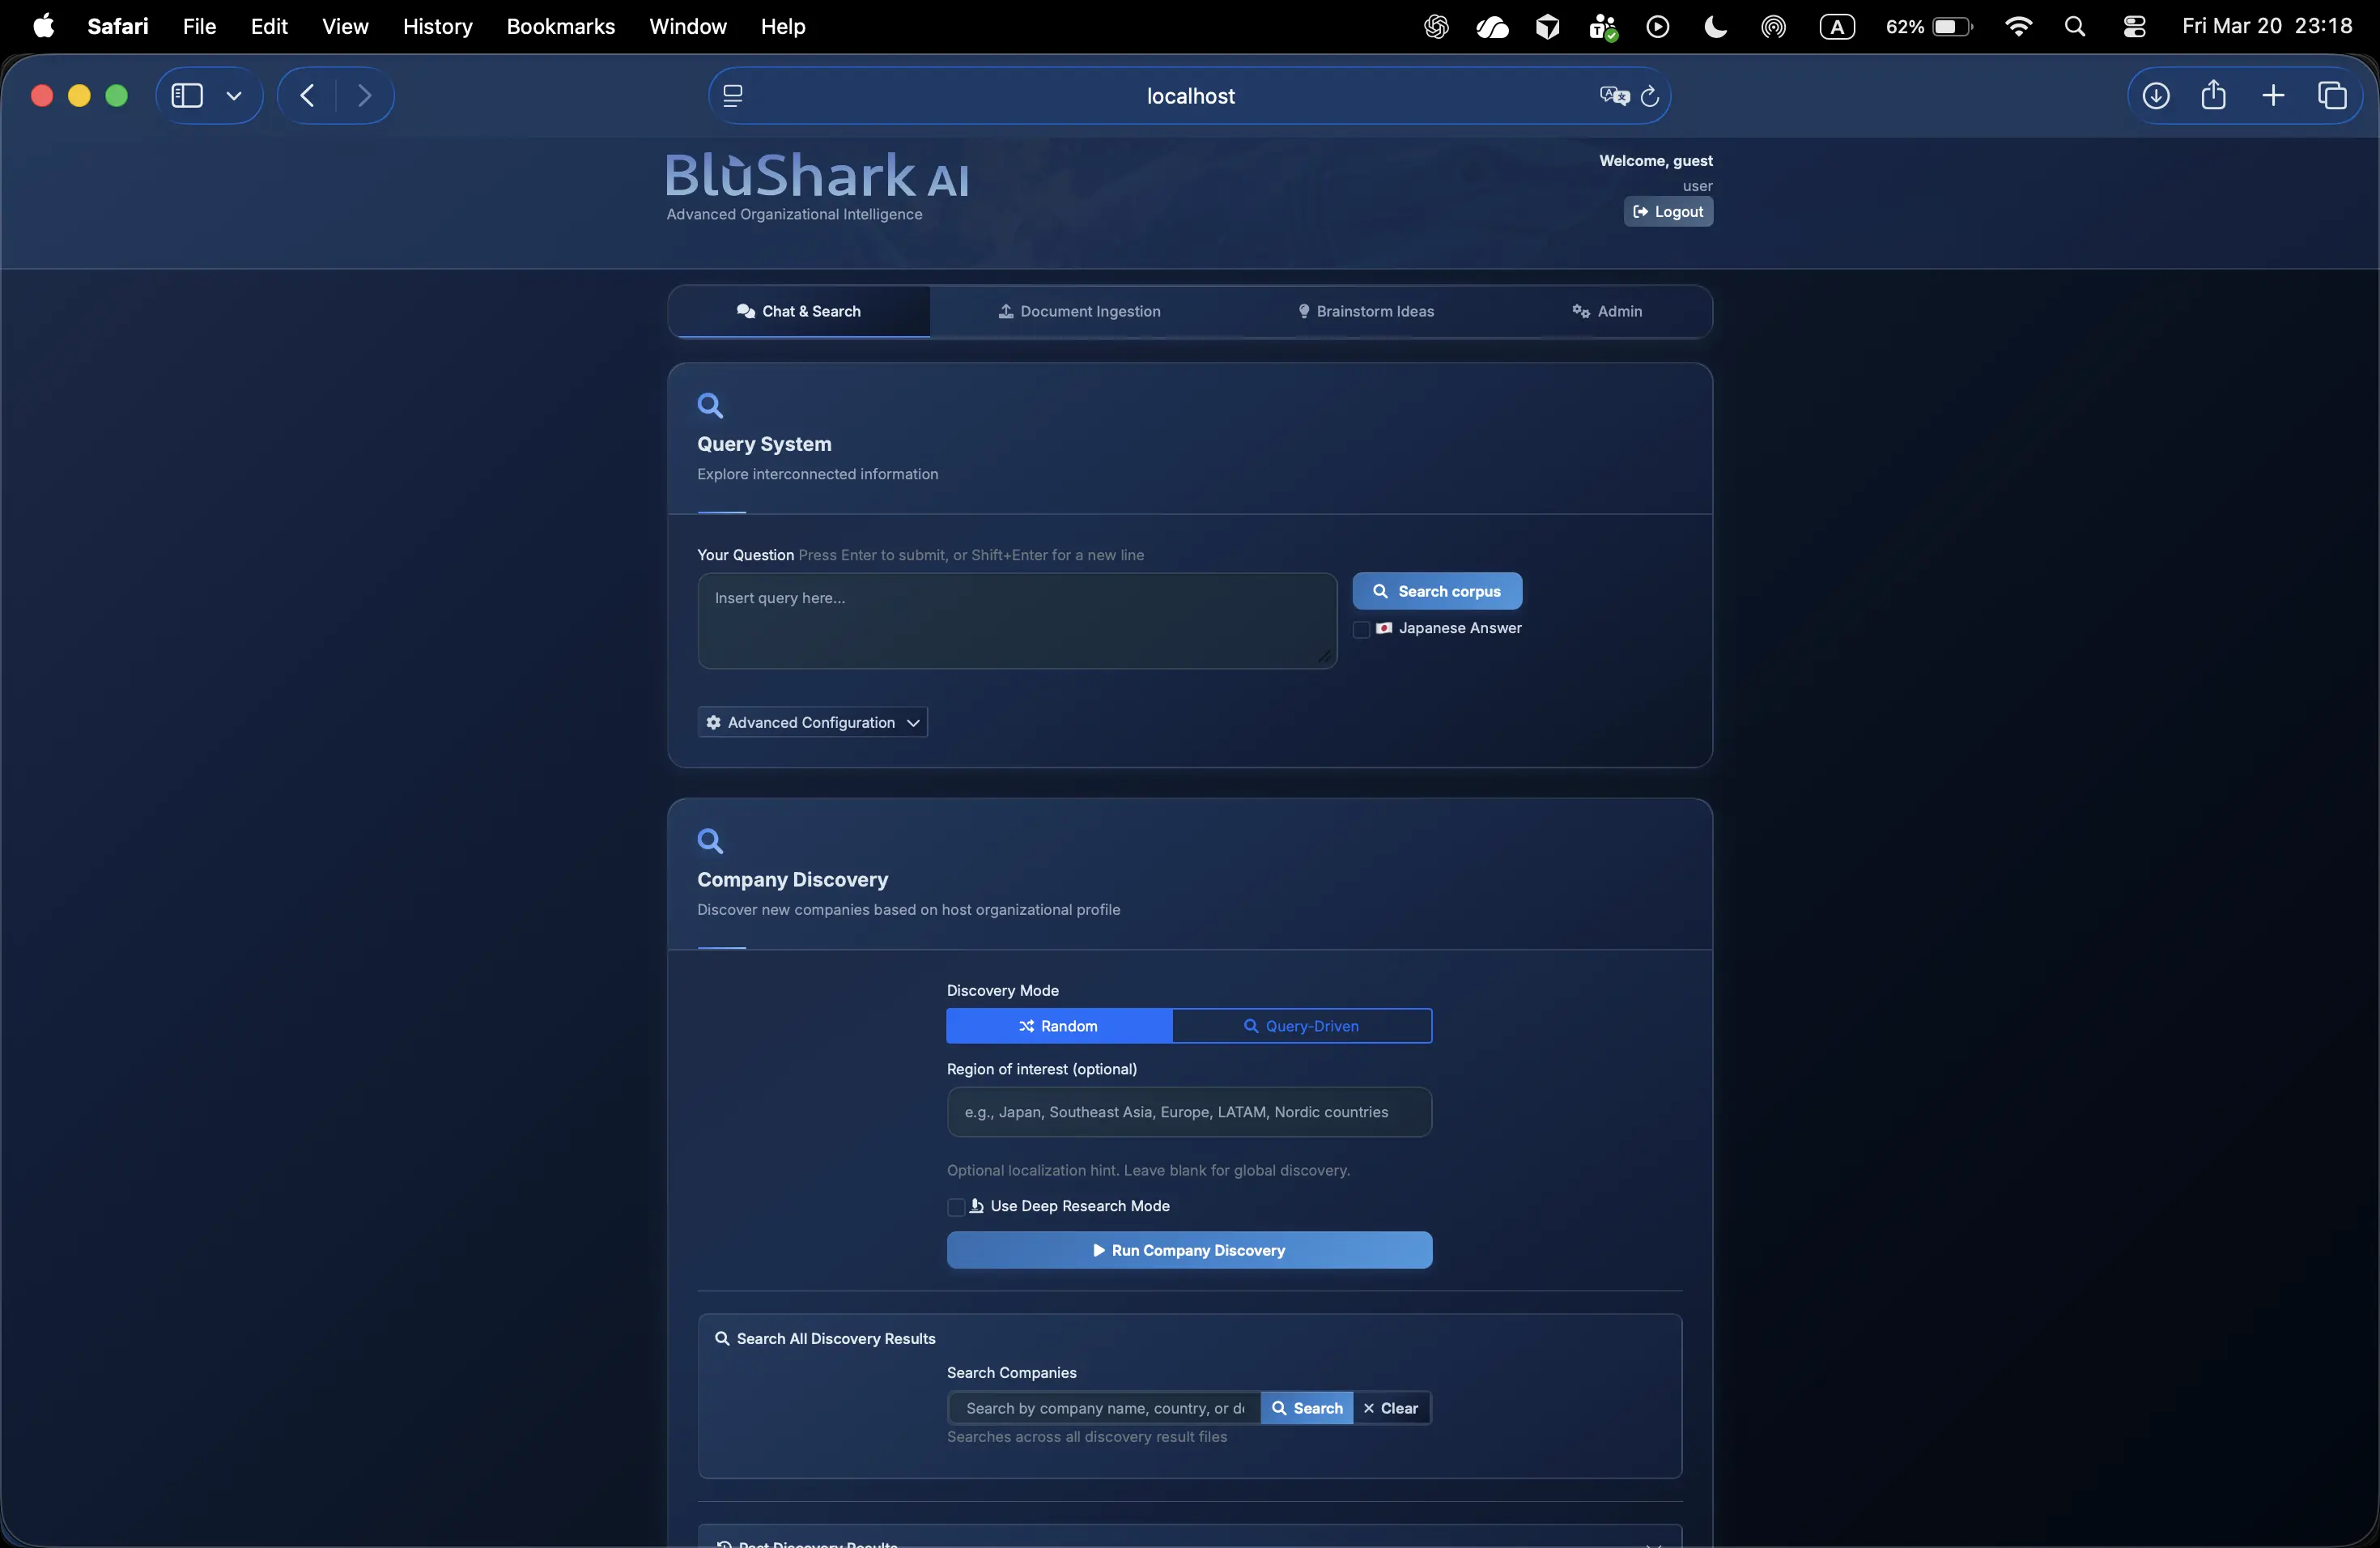Select Random discovery mode
The width and height of the screenshot is (2380, 1548).
(x=1059, y=1026)
